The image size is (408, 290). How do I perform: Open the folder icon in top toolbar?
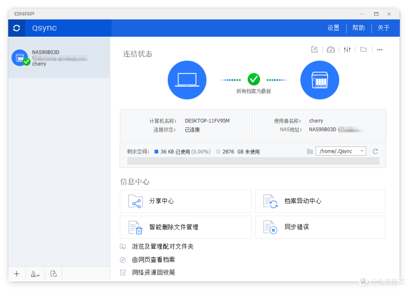click(x=363, y=50)
